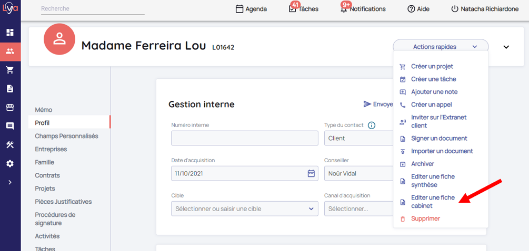
Task: Click the info icon beside Type du contact
Action: pos(372,125)
